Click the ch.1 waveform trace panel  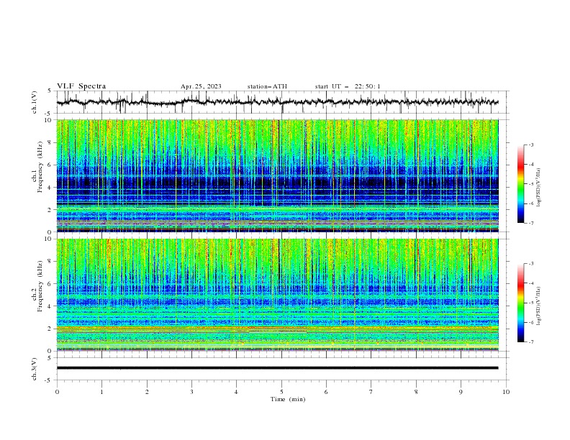(x=282, y=102)
